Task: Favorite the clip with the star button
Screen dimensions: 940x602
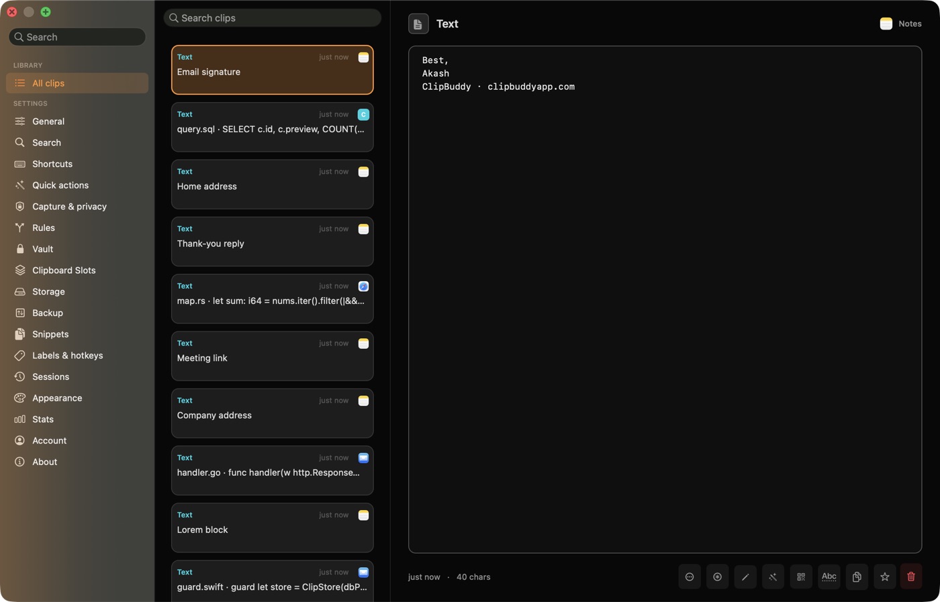Action: [x=885, y=576]
